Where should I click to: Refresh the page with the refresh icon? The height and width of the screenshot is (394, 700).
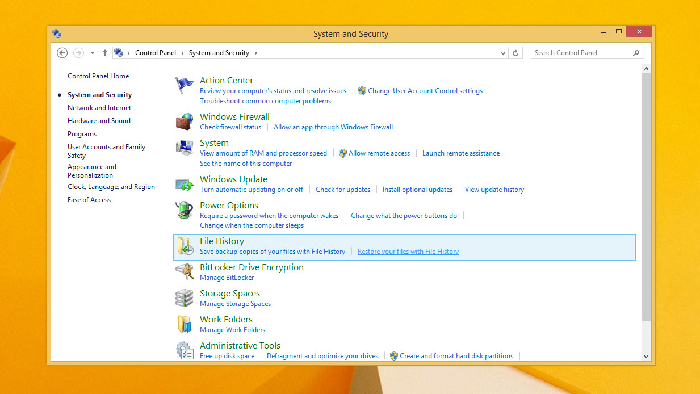[515, 52]
